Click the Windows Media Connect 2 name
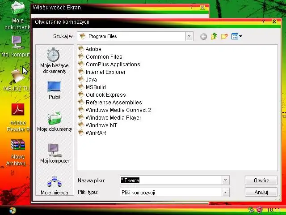This screenshot has height=215, width=286. tap(118, 110)
